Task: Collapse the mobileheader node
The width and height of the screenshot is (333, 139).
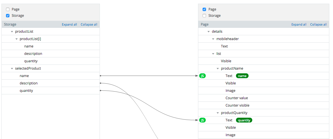Action: [213, 39]
